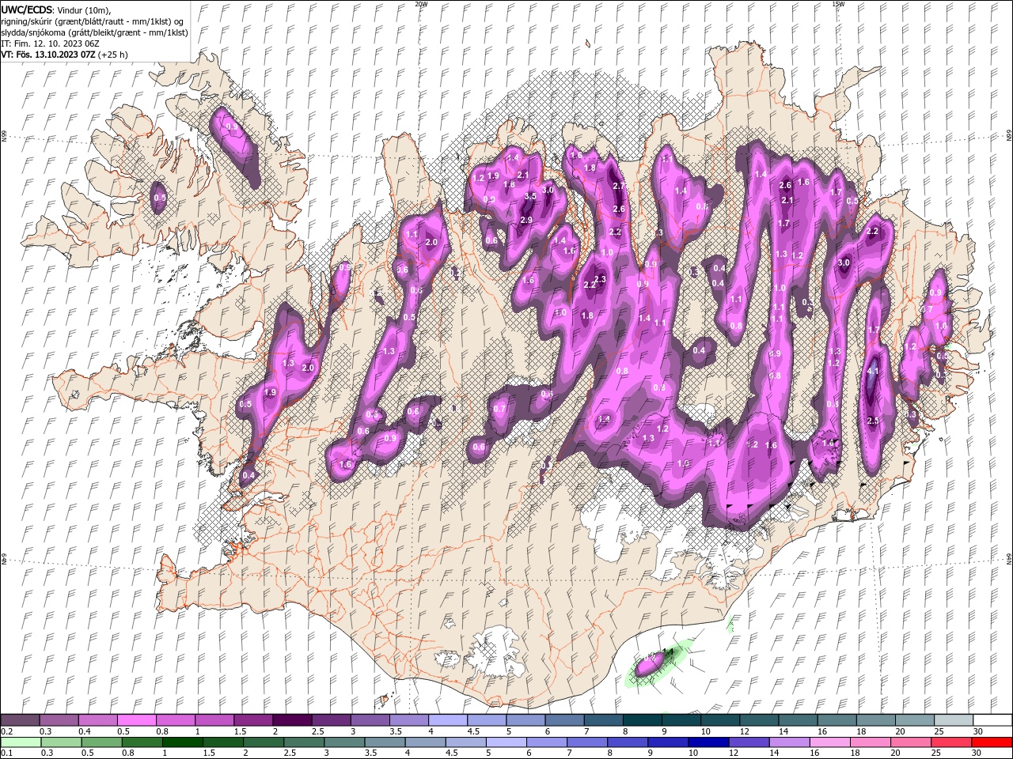This screenshot has width=1013, height=759.
Task: Click the 4.1 precipitation value on the map
Action: click(874, 371)
